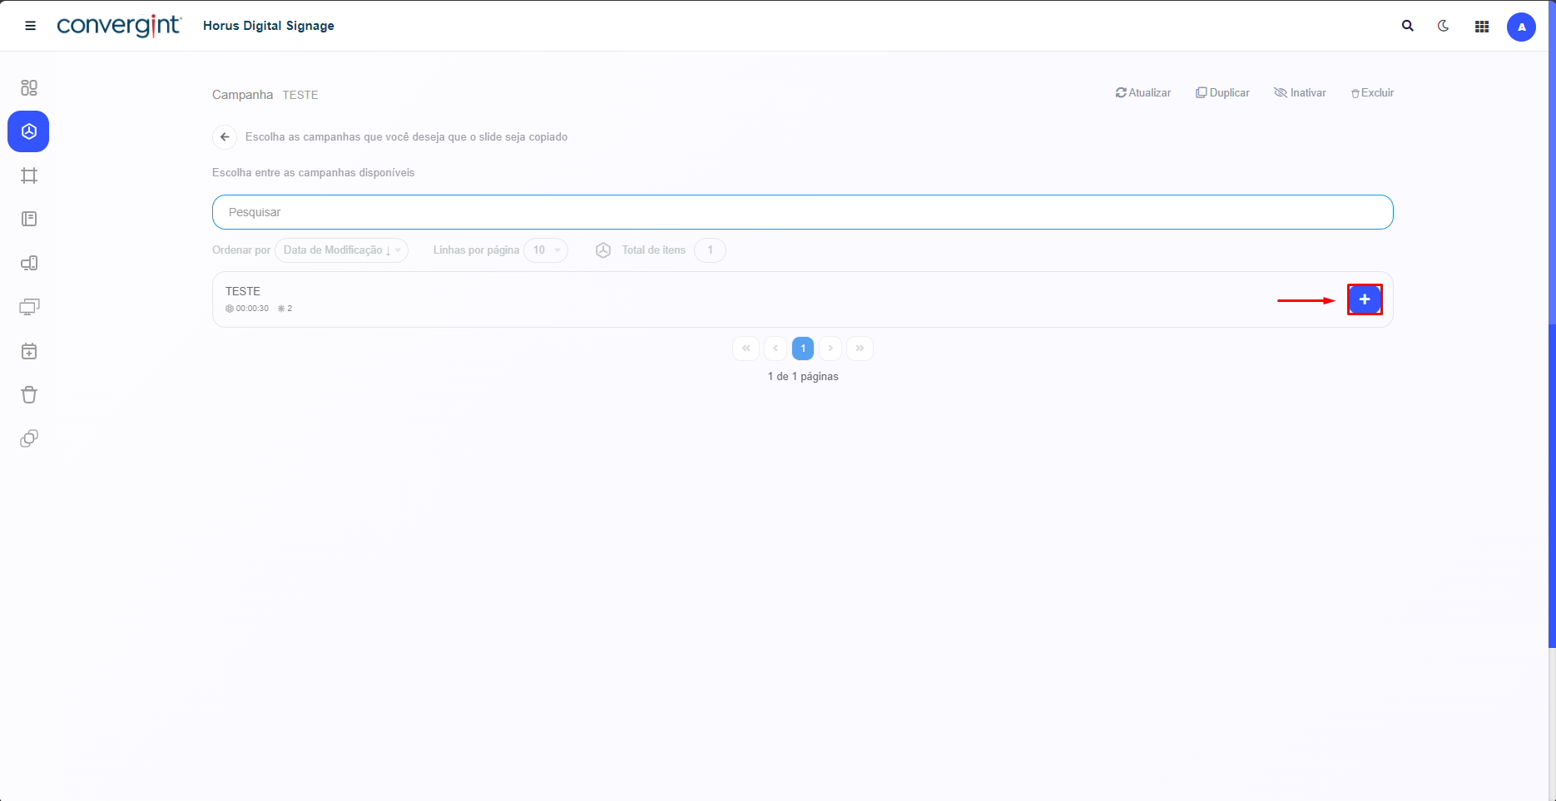The height and width of the screenshot is (801, 1556).
Task: Click the Pesquisar search field
Action: pyautogui.click(x=802, y=212)
